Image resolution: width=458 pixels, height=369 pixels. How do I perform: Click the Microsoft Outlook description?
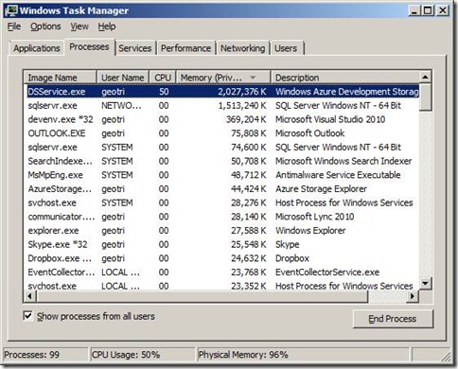[309, 133]
